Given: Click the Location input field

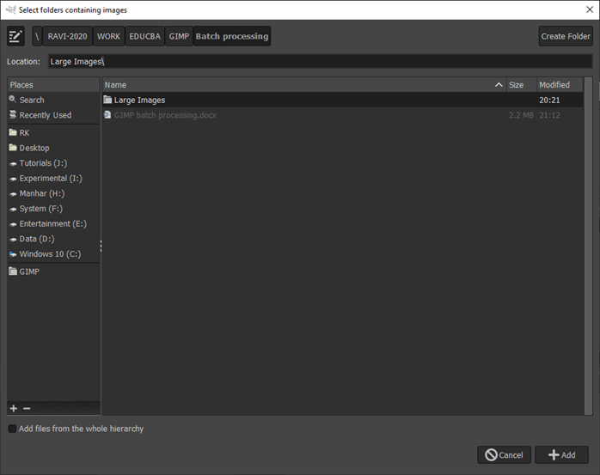Looking at the screenshot, I should 321,62.
